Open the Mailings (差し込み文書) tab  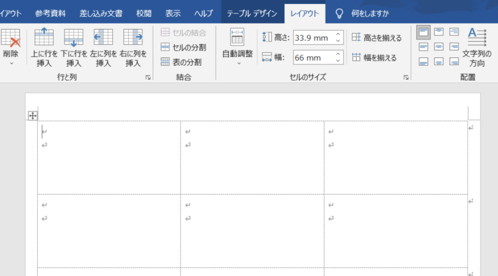(x=101, y=13)
